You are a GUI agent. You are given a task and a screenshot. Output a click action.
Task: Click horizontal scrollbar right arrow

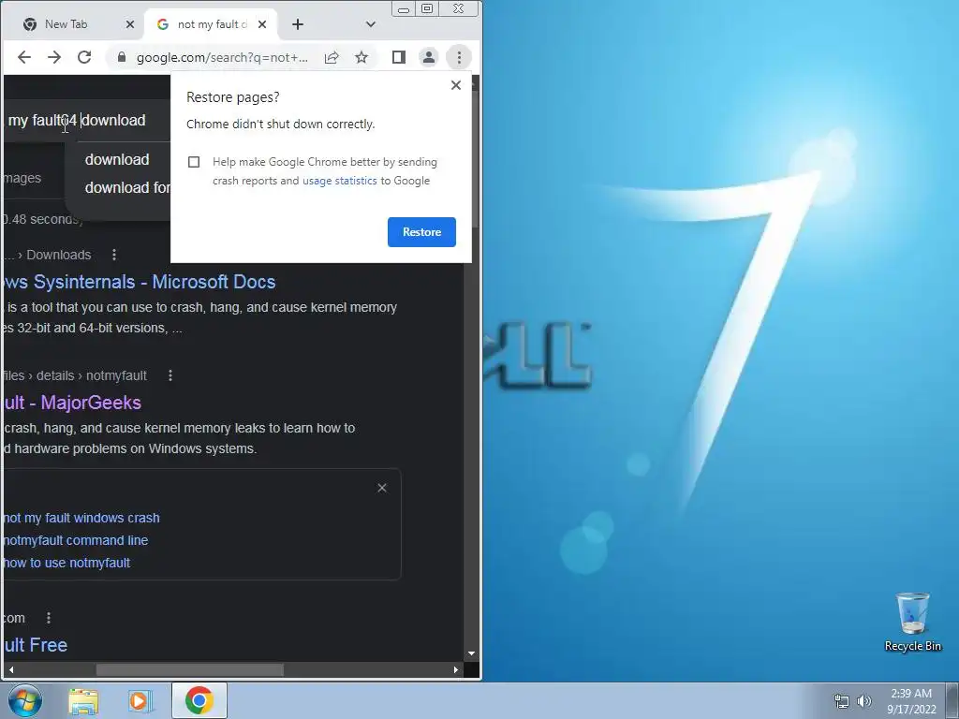point(456,669)
